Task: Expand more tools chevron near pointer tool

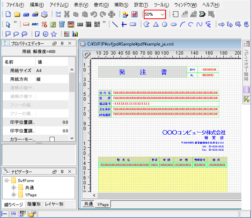Action: 15,22
